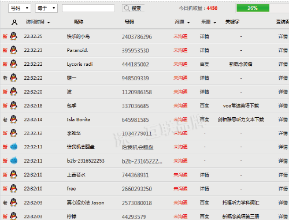Click the 号码 column header
This screenshot has height=220, width=289.
click(x=129, y=22)
